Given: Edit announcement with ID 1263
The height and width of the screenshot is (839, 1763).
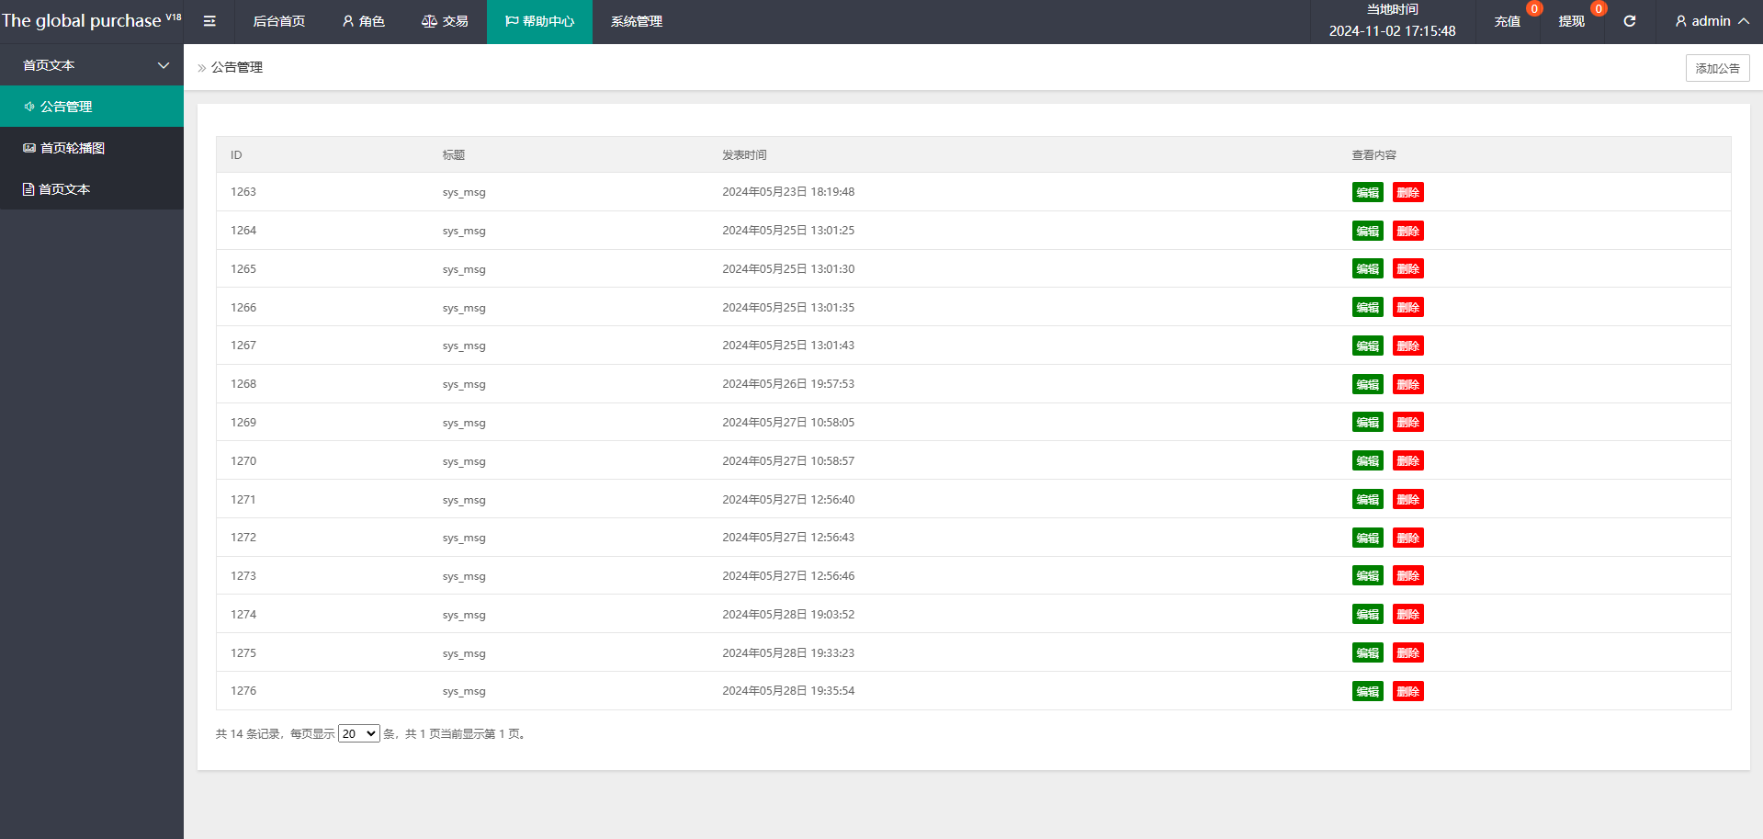Looking at the screenshot, I should (1367, 192).
